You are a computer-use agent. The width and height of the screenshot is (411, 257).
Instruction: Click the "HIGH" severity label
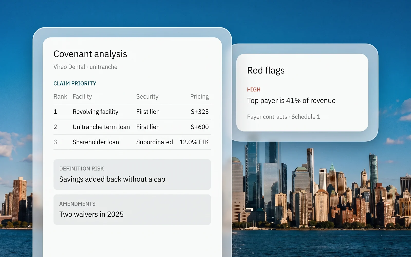coord(254,90)
